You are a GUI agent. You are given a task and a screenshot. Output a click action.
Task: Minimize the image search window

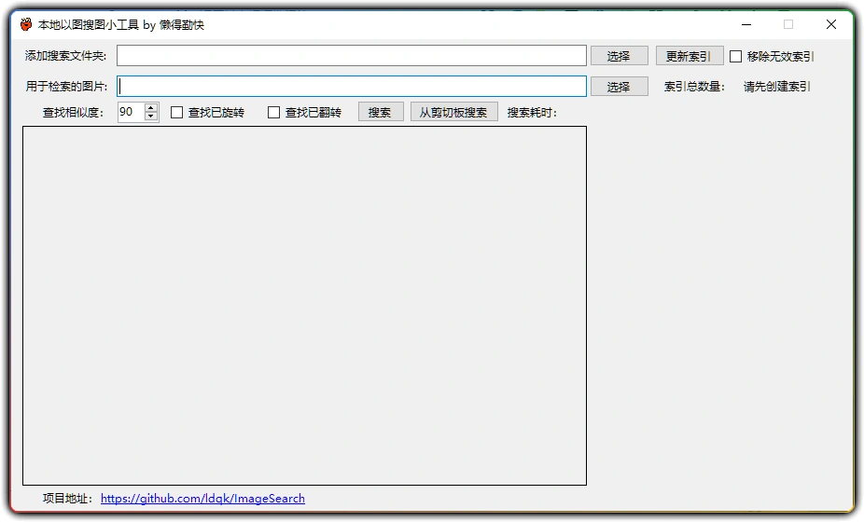(746, 24)
